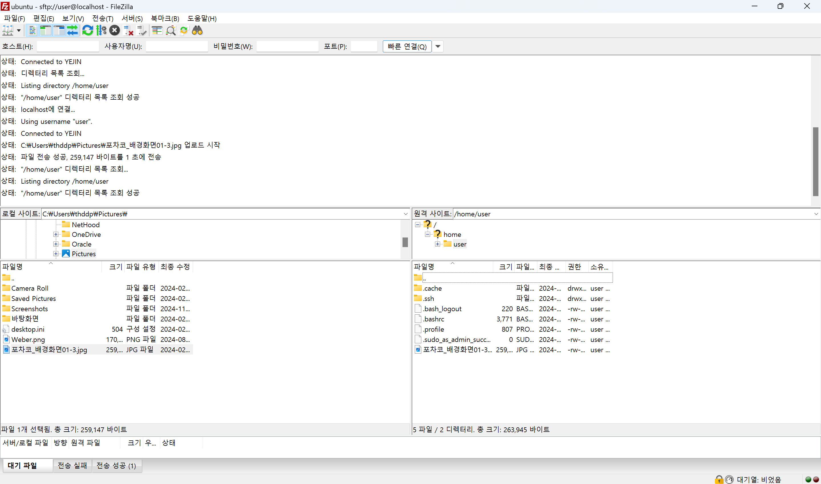Expand the OneDrive folder in local tree

56,235
